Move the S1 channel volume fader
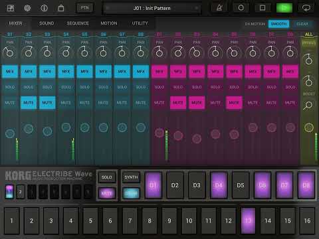Viewport: 319px width, 239px height. point(10,133)
